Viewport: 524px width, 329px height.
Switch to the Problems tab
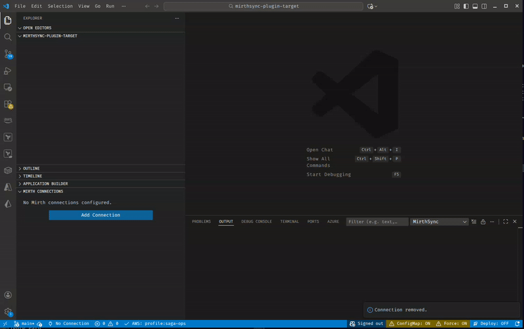(201, 222)
